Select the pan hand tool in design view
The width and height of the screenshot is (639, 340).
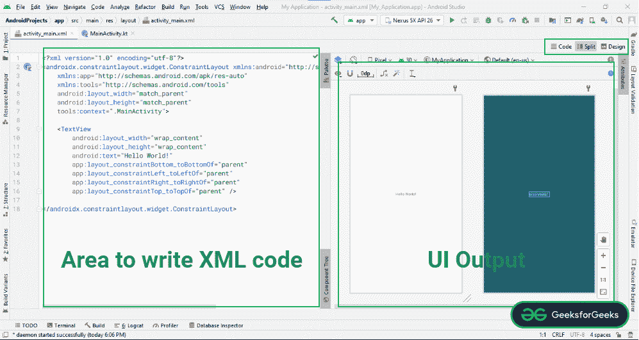603,239
